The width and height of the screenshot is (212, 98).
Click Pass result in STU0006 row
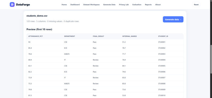click(94, 72)
